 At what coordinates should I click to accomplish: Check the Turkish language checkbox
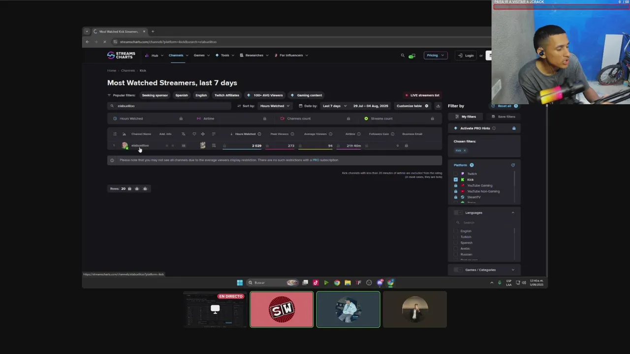pyautogui.click(x=456, y=237)
